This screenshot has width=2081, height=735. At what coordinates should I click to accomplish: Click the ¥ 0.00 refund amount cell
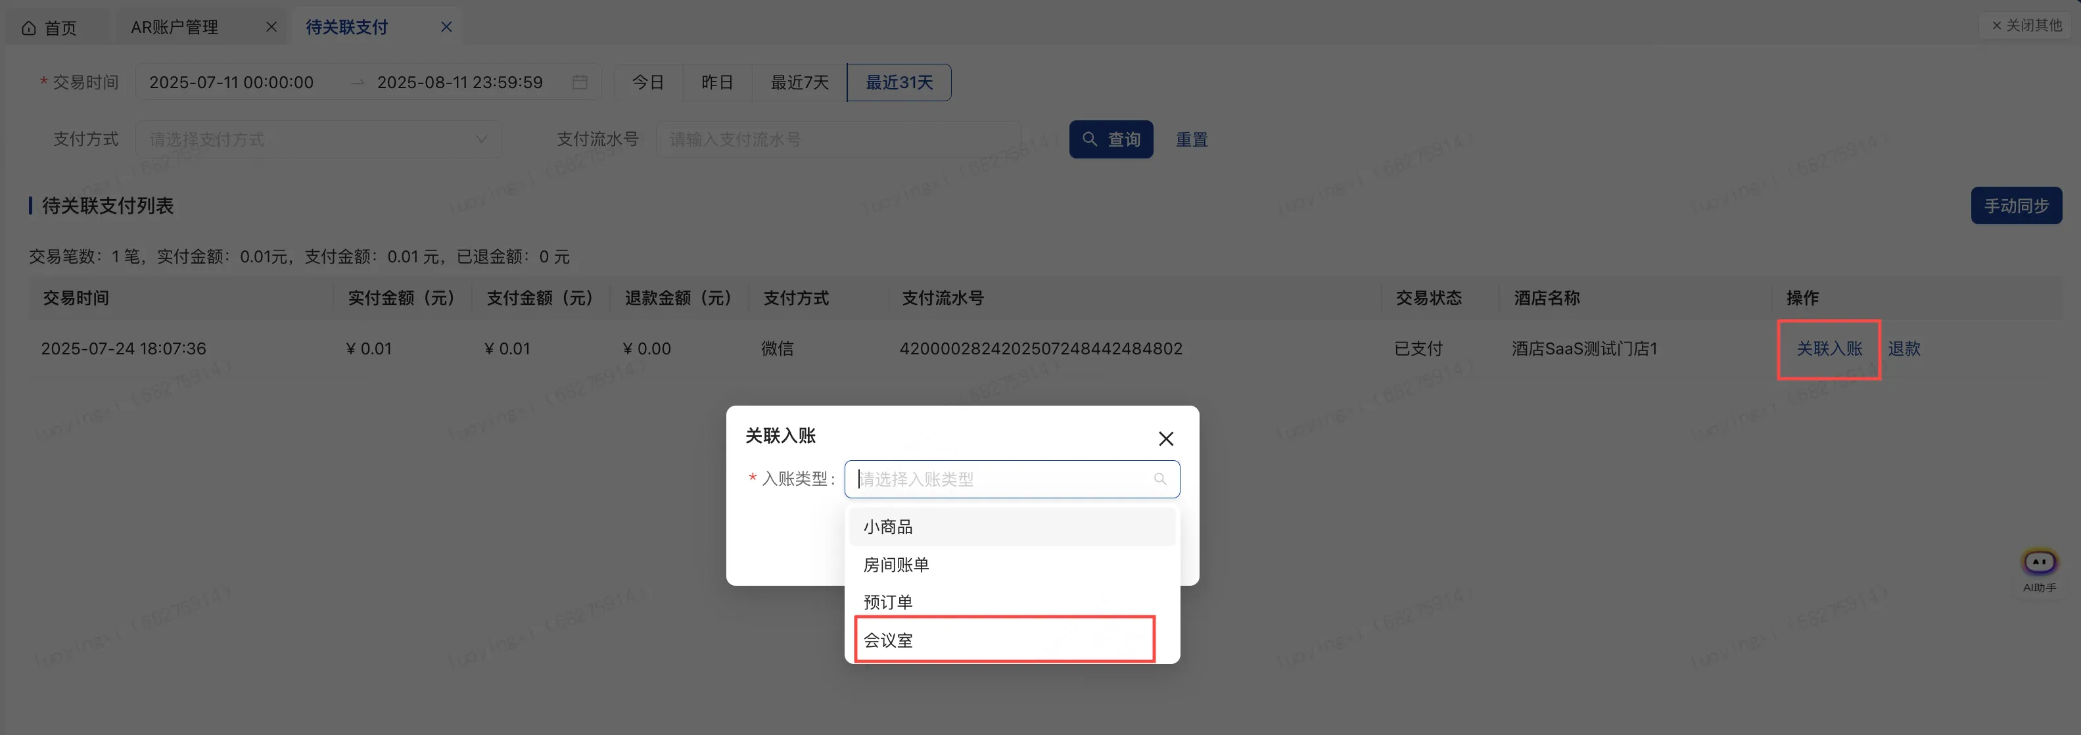coord(646,349)
